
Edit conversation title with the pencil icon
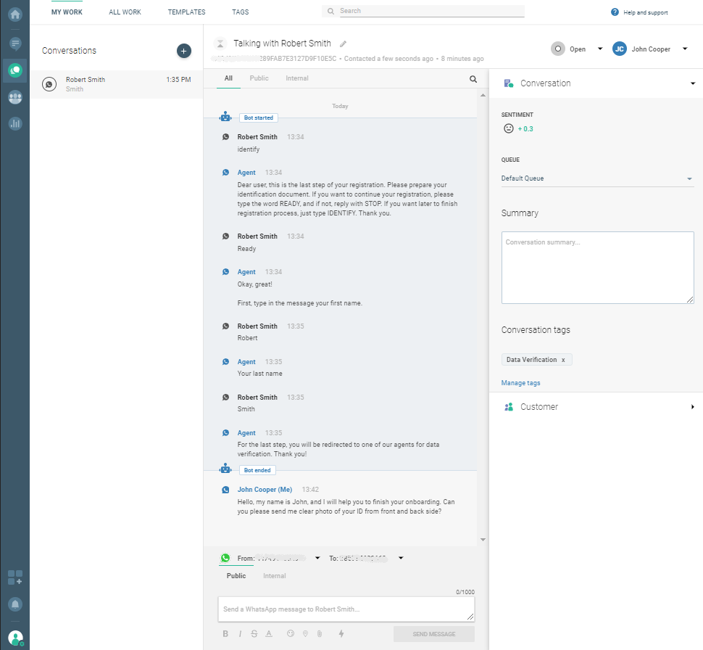tap(344, 44)
